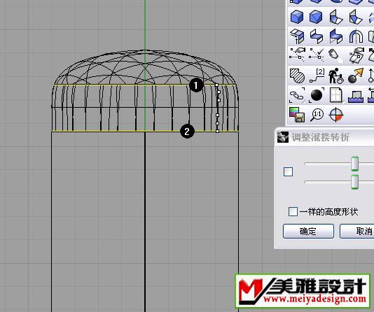374x312 pixels.
Task: Select the light blue S-shaped blend surface tool
Action: (x=317, y=36)
